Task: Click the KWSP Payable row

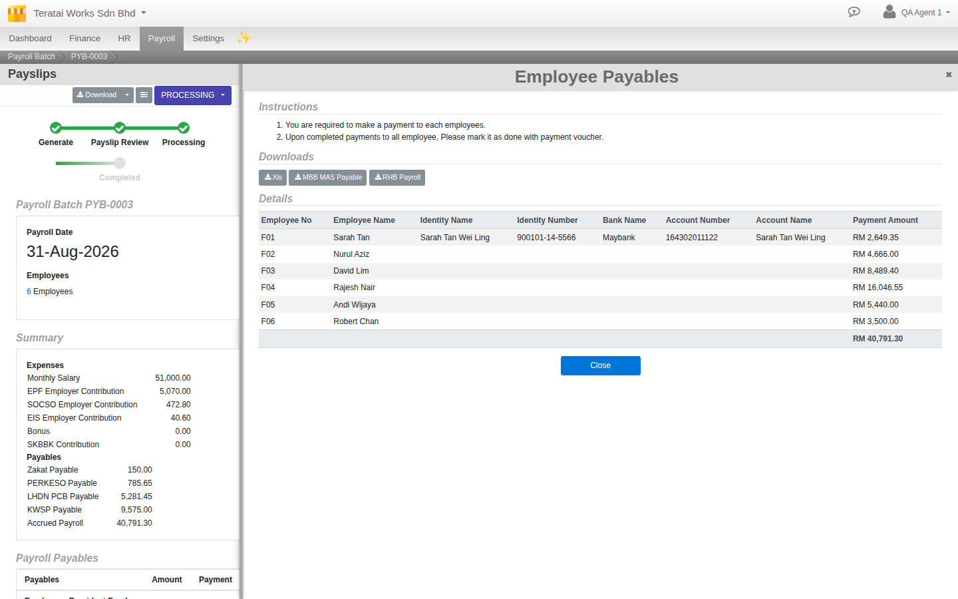Action: pos(90,510)
